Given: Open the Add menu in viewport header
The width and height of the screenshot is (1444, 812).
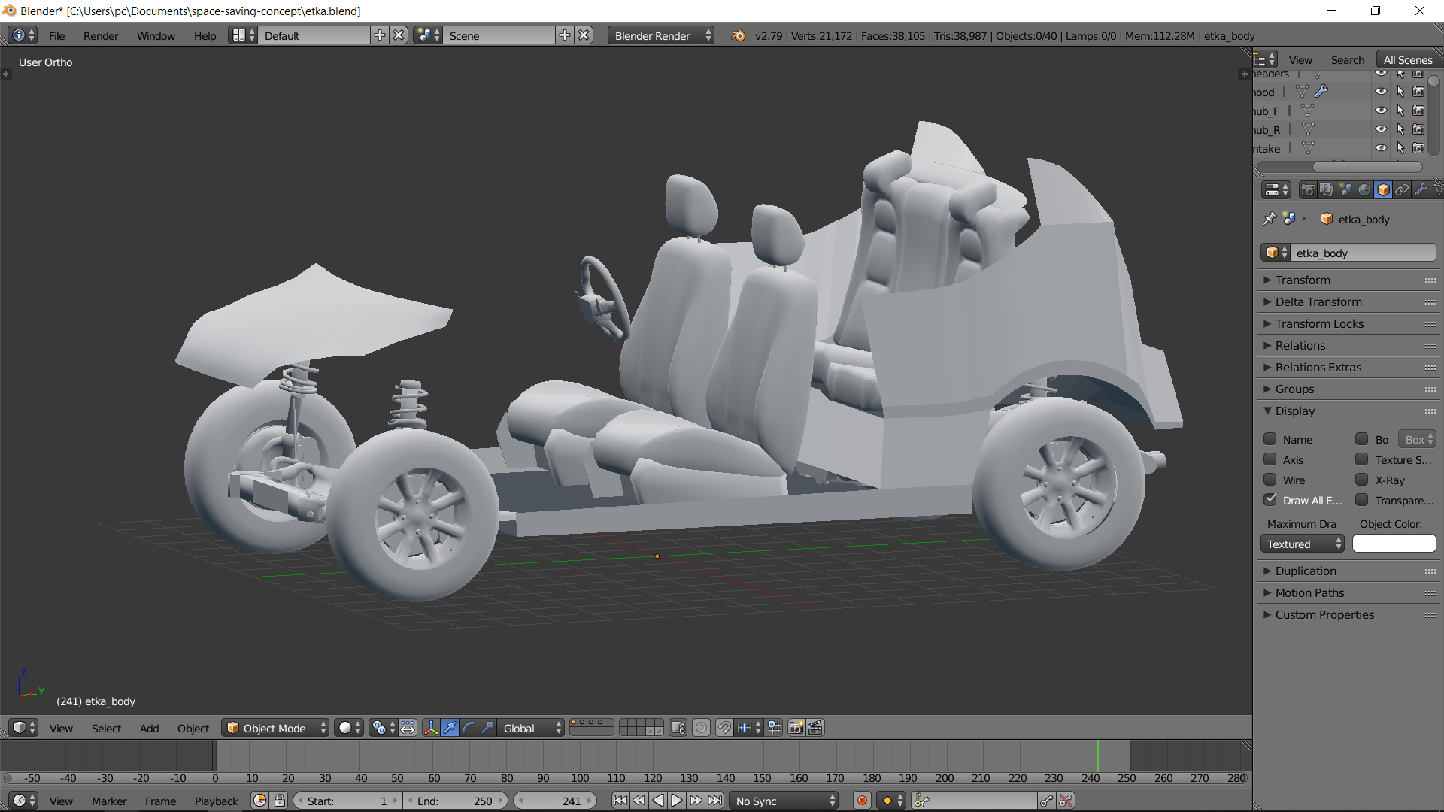Looking at the screenshot, I should (149, 728).
